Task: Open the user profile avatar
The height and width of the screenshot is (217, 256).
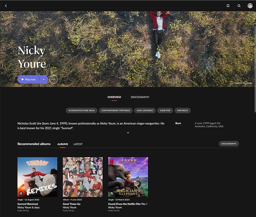Action: coord(250,6)
